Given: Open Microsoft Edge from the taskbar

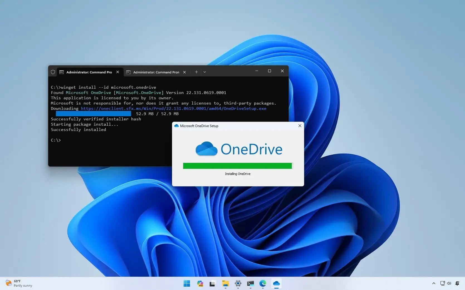Looking at the screenshot, I should (x=262, y=284).
